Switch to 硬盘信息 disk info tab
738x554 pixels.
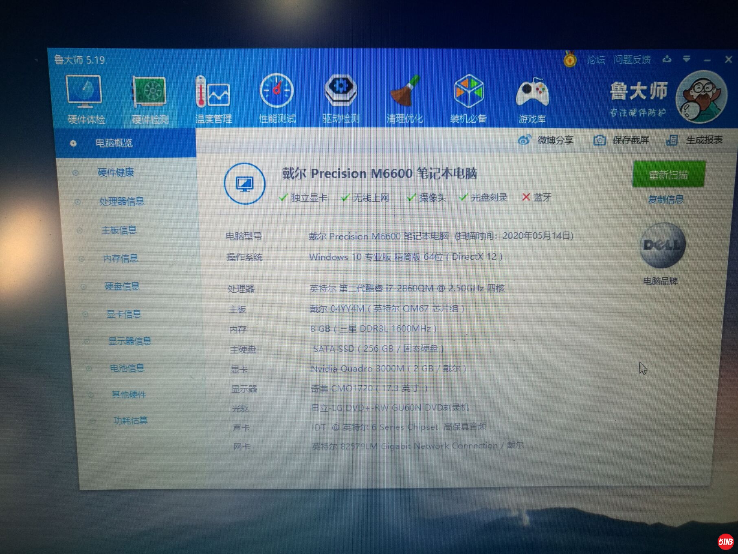click(x=122, y=287)
